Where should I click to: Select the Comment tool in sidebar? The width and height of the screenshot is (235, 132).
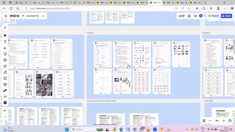(5, 66)
